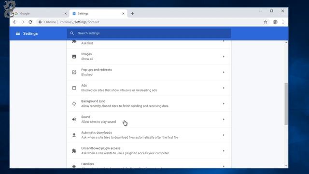Expand the Handlers row arrow
Screen dimensions: 309x174
pyautogui.click(x=224, y=166)
